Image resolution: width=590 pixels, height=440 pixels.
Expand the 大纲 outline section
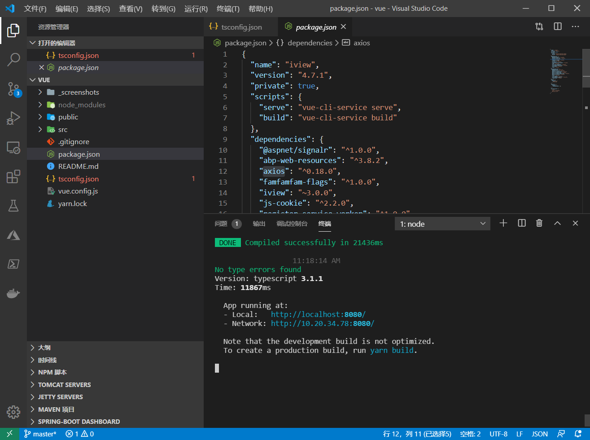click(115, 348)
